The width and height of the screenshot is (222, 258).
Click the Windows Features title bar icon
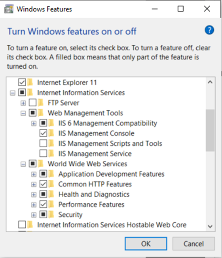(x=9, y=9)
